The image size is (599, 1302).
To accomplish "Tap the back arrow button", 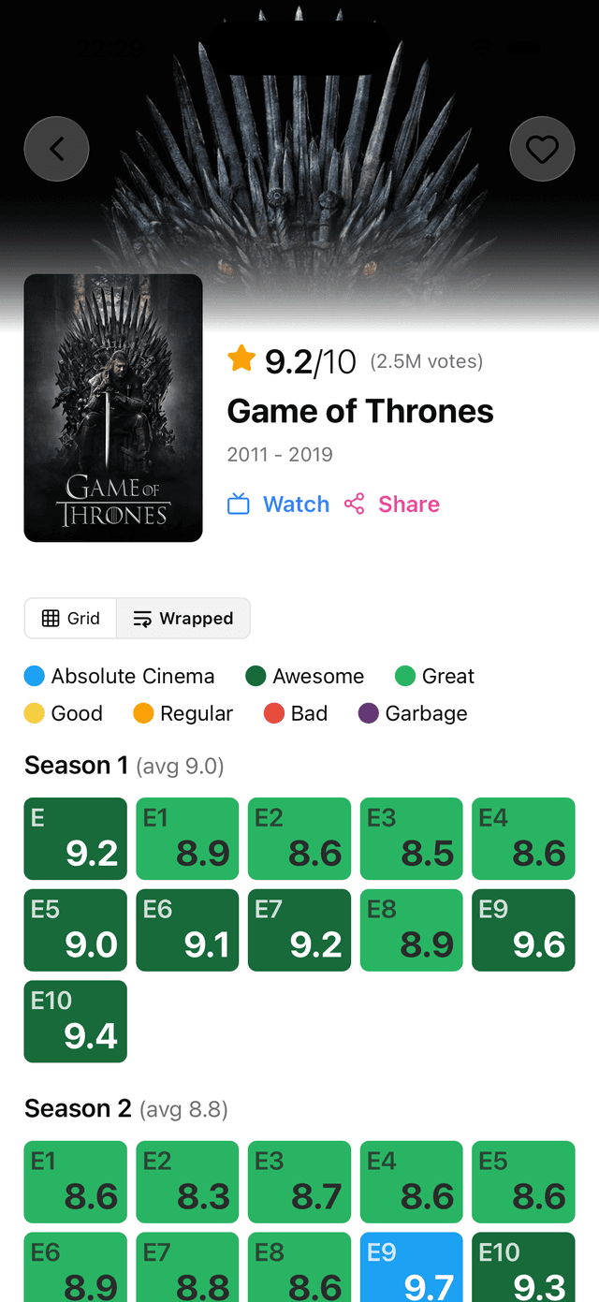I will pos(56,149).
